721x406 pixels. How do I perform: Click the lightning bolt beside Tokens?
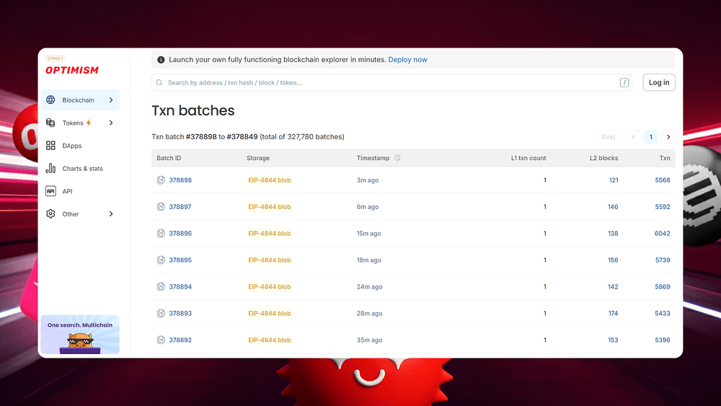(x=89, y=123)
